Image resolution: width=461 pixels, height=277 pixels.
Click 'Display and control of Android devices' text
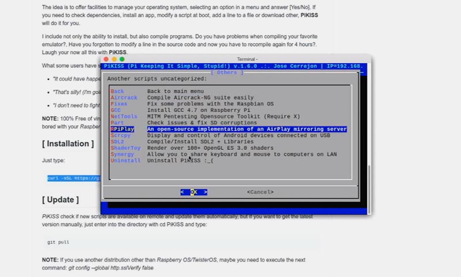point(239,136)
